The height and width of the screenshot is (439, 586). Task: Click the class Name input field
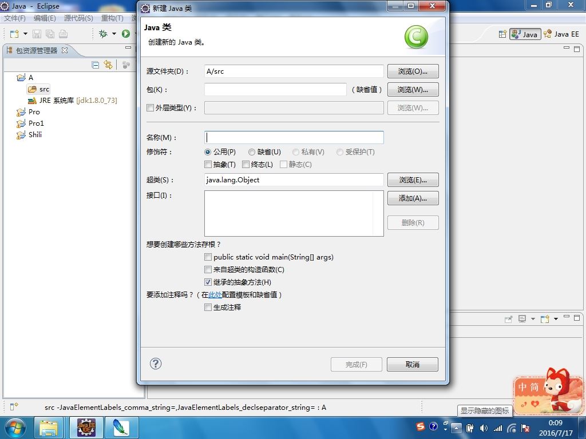[294, 137]
